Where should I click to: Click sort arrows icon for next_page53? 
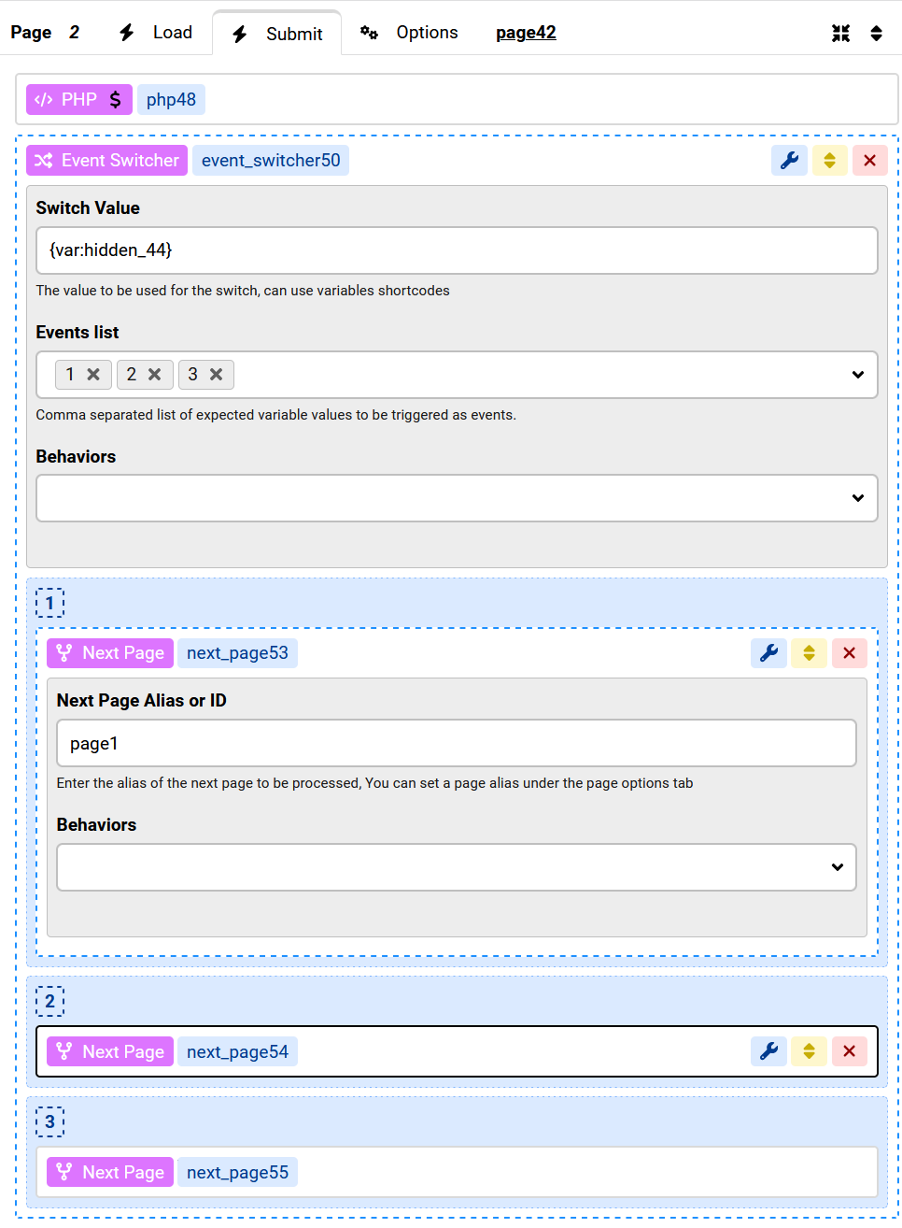(809, 653)
